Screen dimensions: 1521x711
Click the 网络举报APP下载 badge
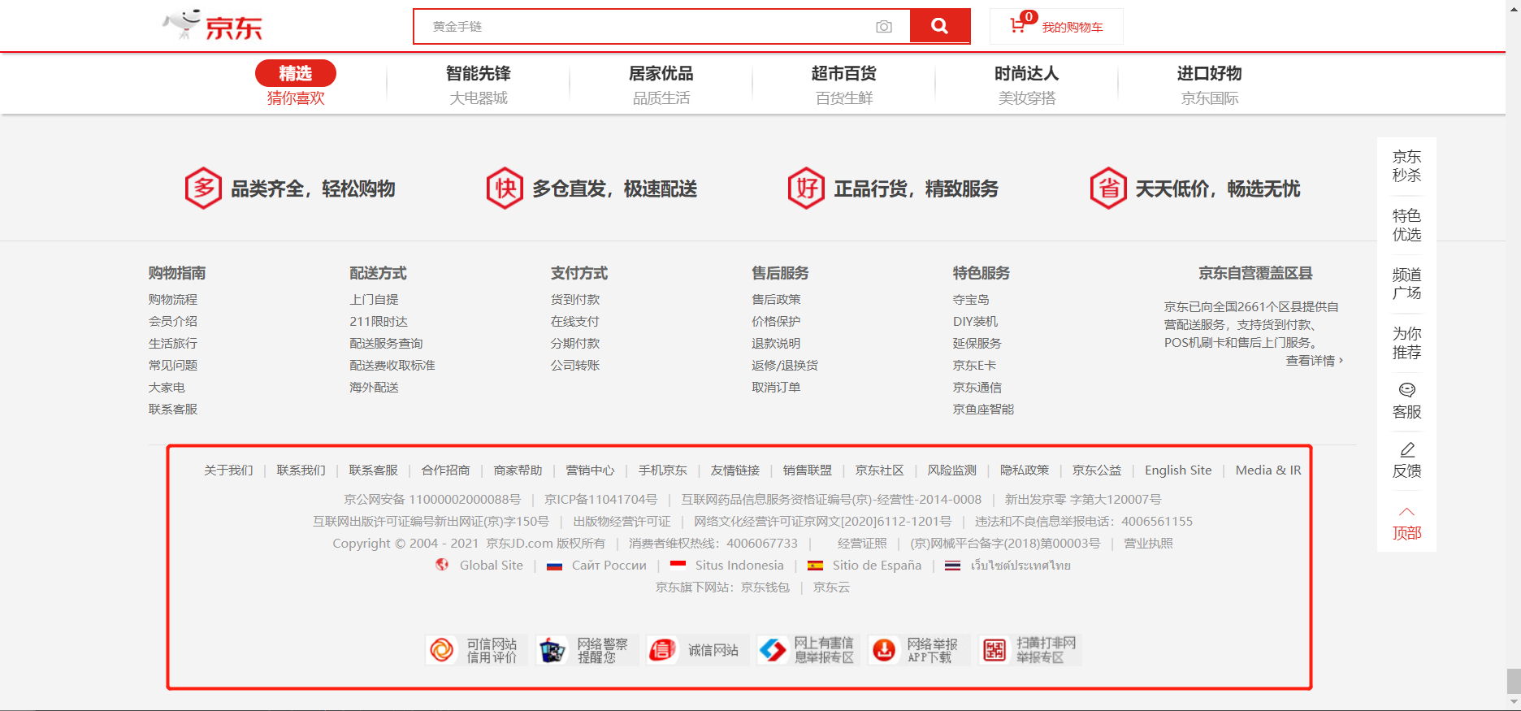pos(919,650)
